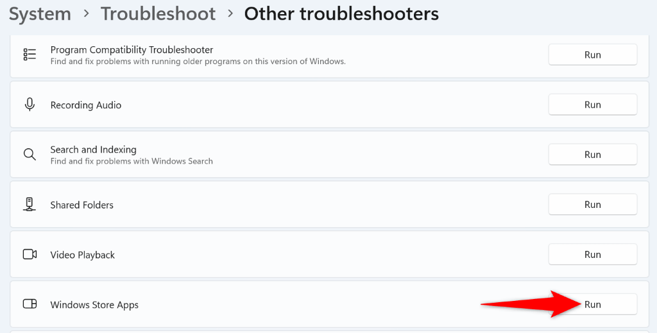Select the Video Playback row label
Image resolution: width=657 pixels, height=333 pixels.
(x=82, y=255)
